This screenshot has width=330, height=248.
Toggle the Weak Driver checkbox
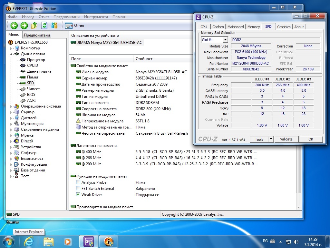tap(78, 194)
